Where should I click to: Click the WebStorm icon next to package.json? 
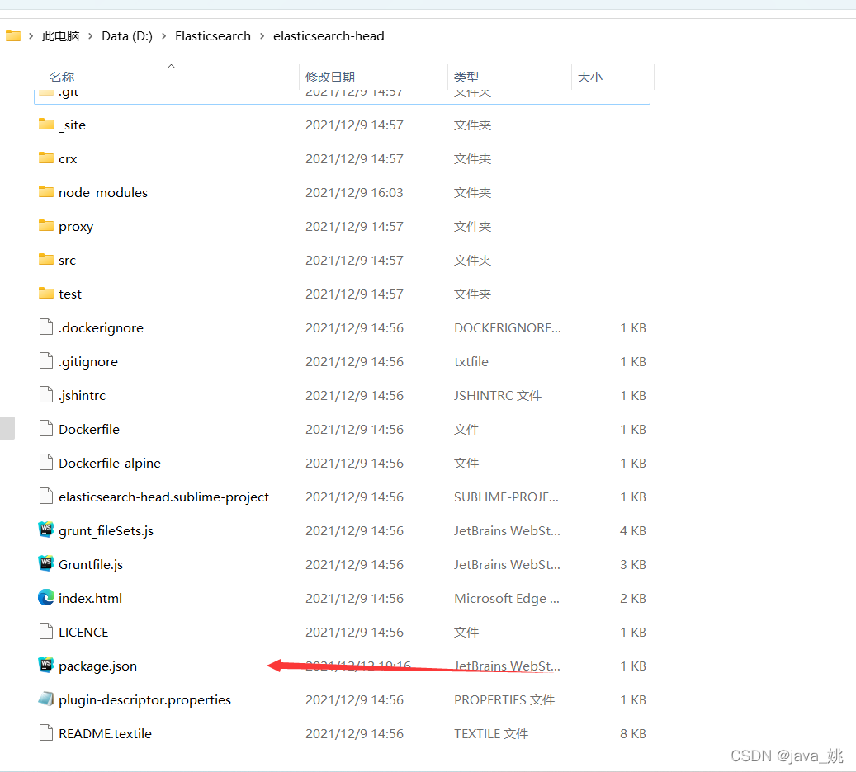click(46, 665)
